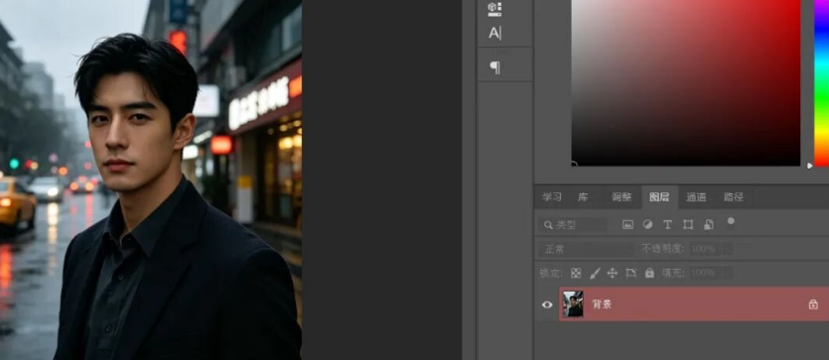Open the Paragraph panel icon (¶)
829x360 pixels.
494,67
